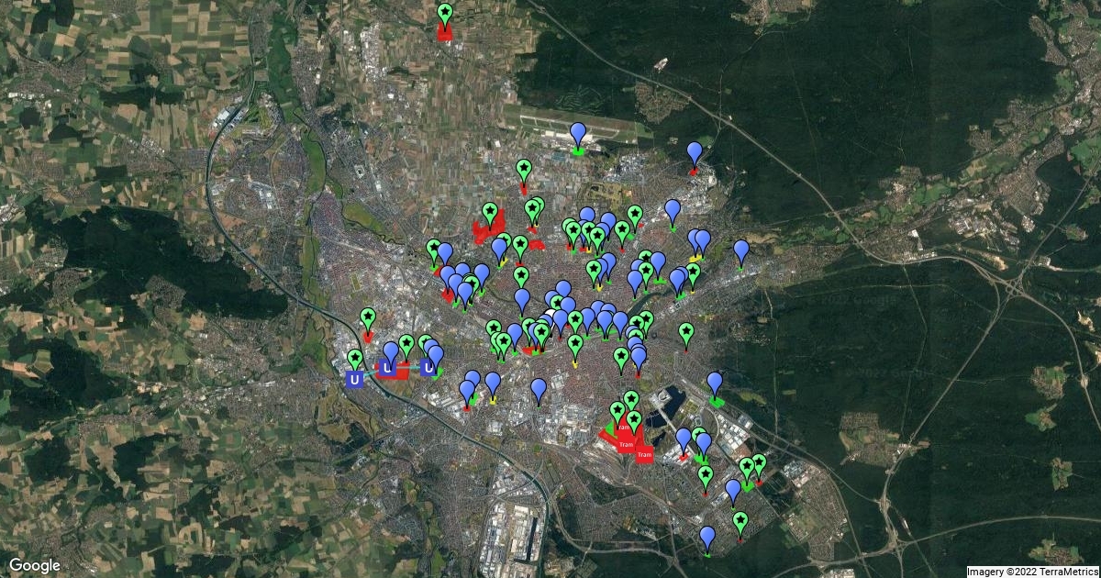This screenshot has height=578, width=1101.
Task: Select the lone blue pin west of Tram labels
Action: pos(539,390)
